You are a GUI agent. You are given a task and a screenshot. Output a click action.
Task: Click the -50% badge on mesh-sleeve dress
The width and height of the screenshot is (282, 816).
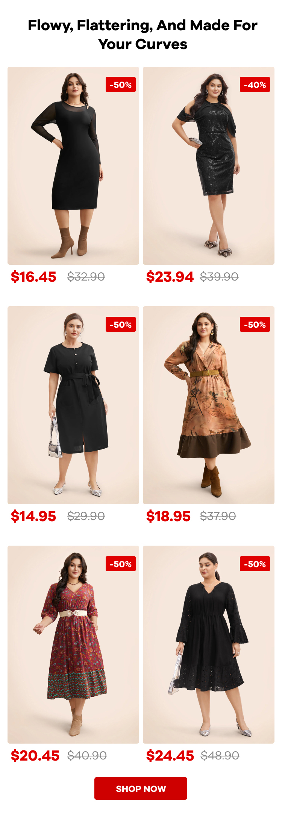[121, 85]
